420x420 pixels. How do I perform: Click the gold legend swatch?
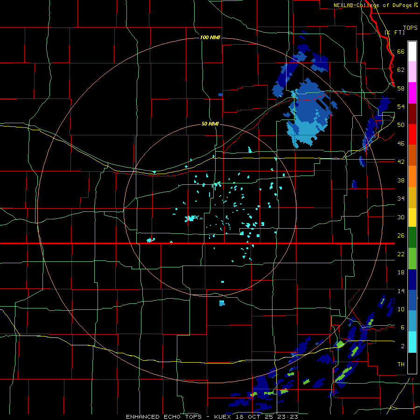click(x=412, y=197)
